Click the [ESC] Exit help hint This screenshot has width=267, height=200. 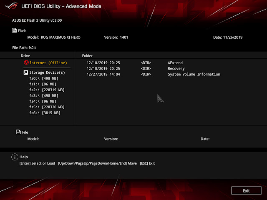147,163
